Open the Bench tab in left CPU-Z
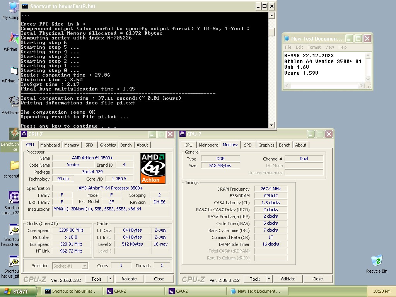The image size is (396, 297). tap(126, 145)
